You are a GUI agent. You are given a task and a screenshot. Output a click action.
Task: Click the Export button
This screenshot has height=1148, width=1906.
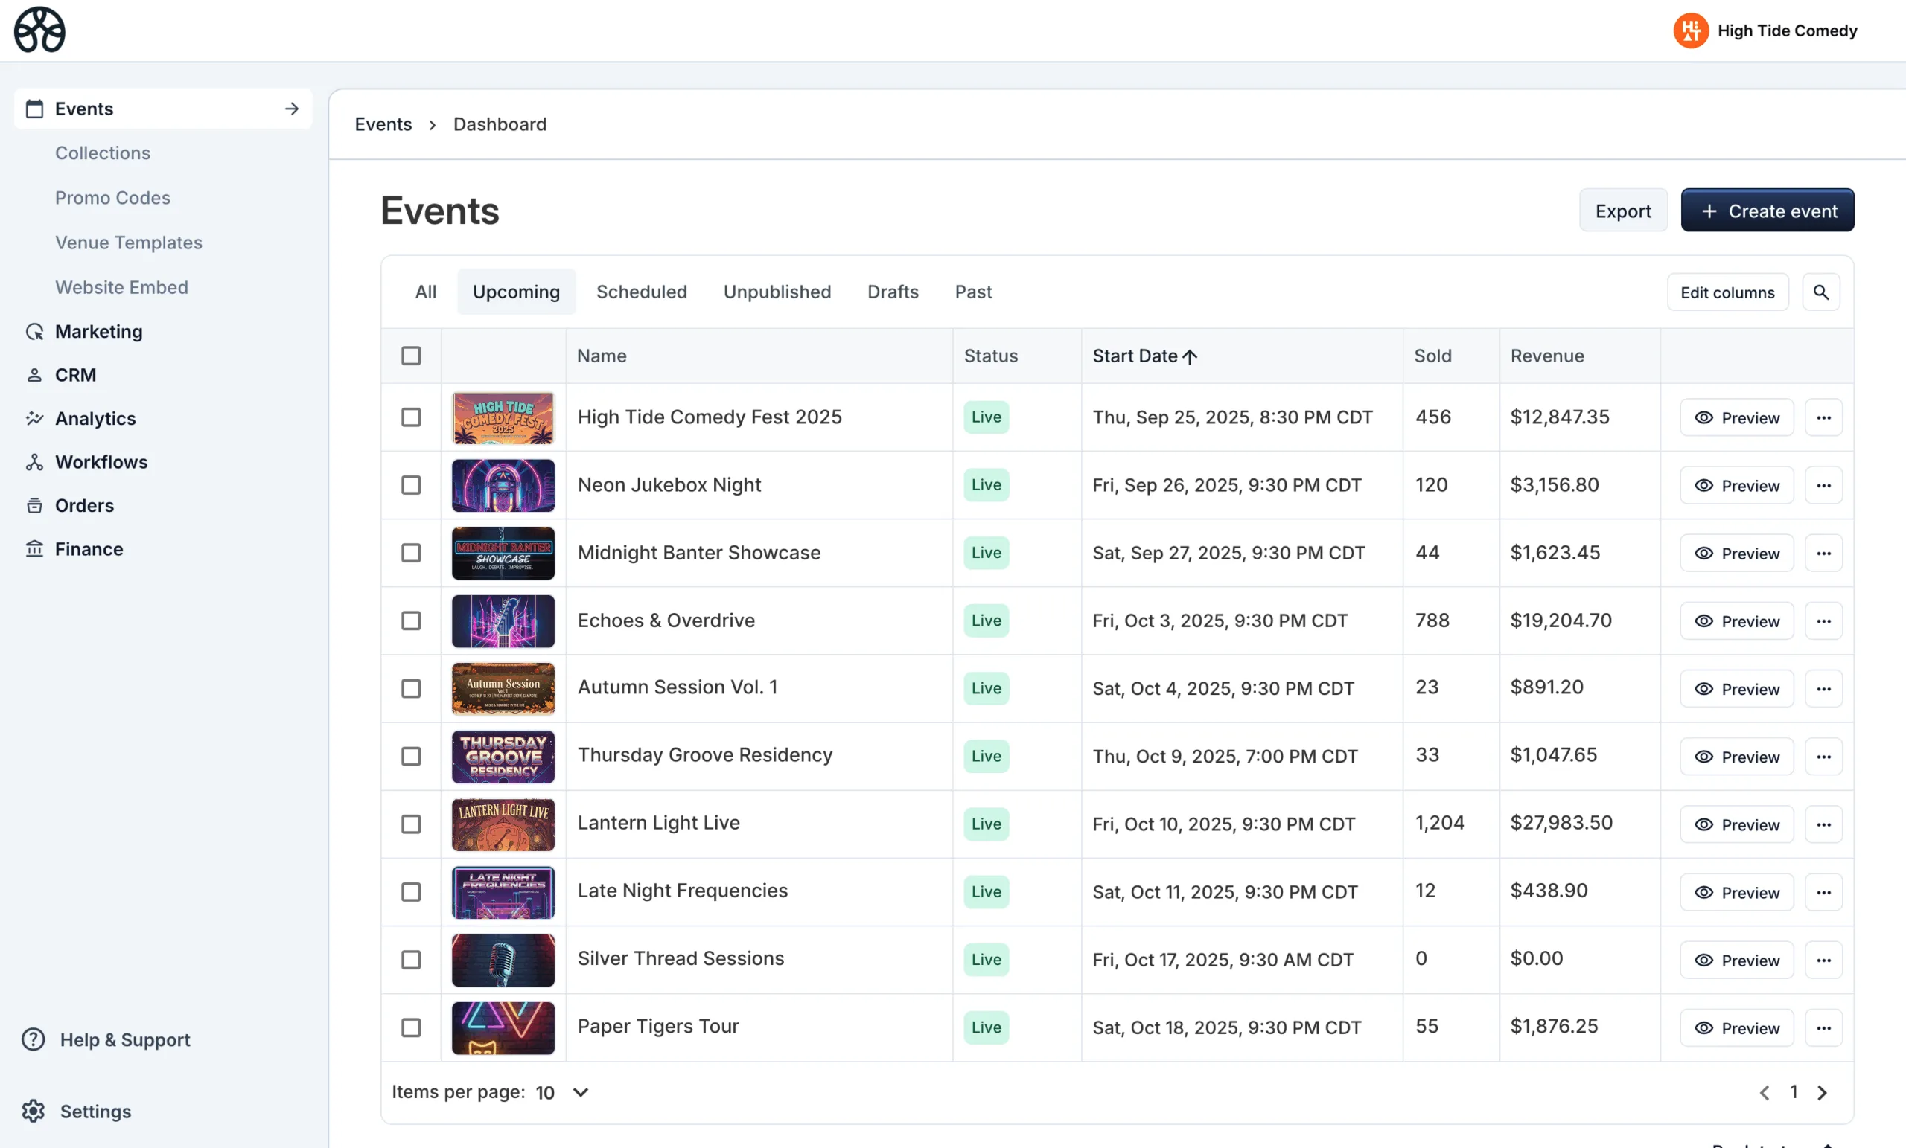[x=1622, y=211]
